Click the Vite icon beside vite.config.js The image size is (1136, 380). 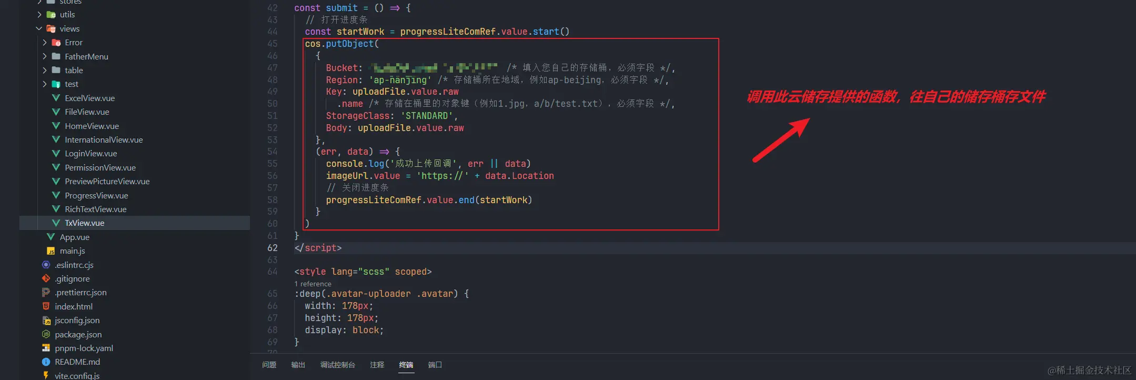pyautogui.click(x=46, y=375)
